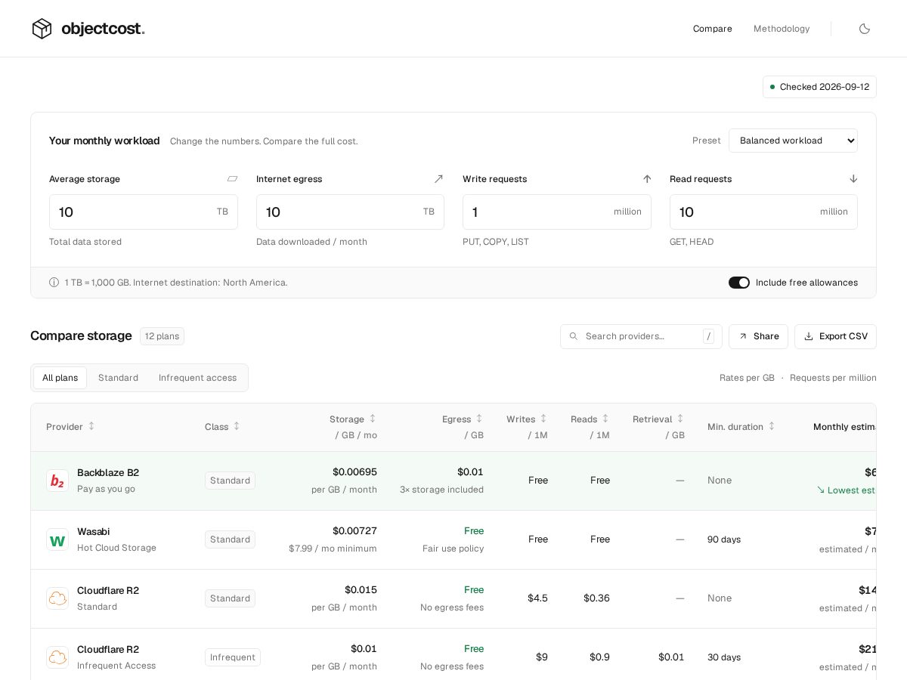The height and width of the screenshot is (680, 907).
Task: Click the Internet egress arrow icon
Action: click(x=438, y=179)
